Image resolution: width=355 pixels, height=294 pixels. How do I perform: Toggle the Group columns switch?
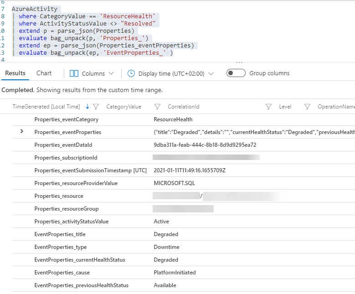[236, 73]
